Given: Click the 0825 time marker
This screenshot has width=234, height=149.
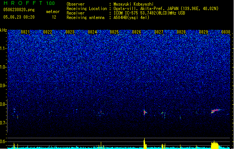Looking at the screenshot, I should [114, 32].
